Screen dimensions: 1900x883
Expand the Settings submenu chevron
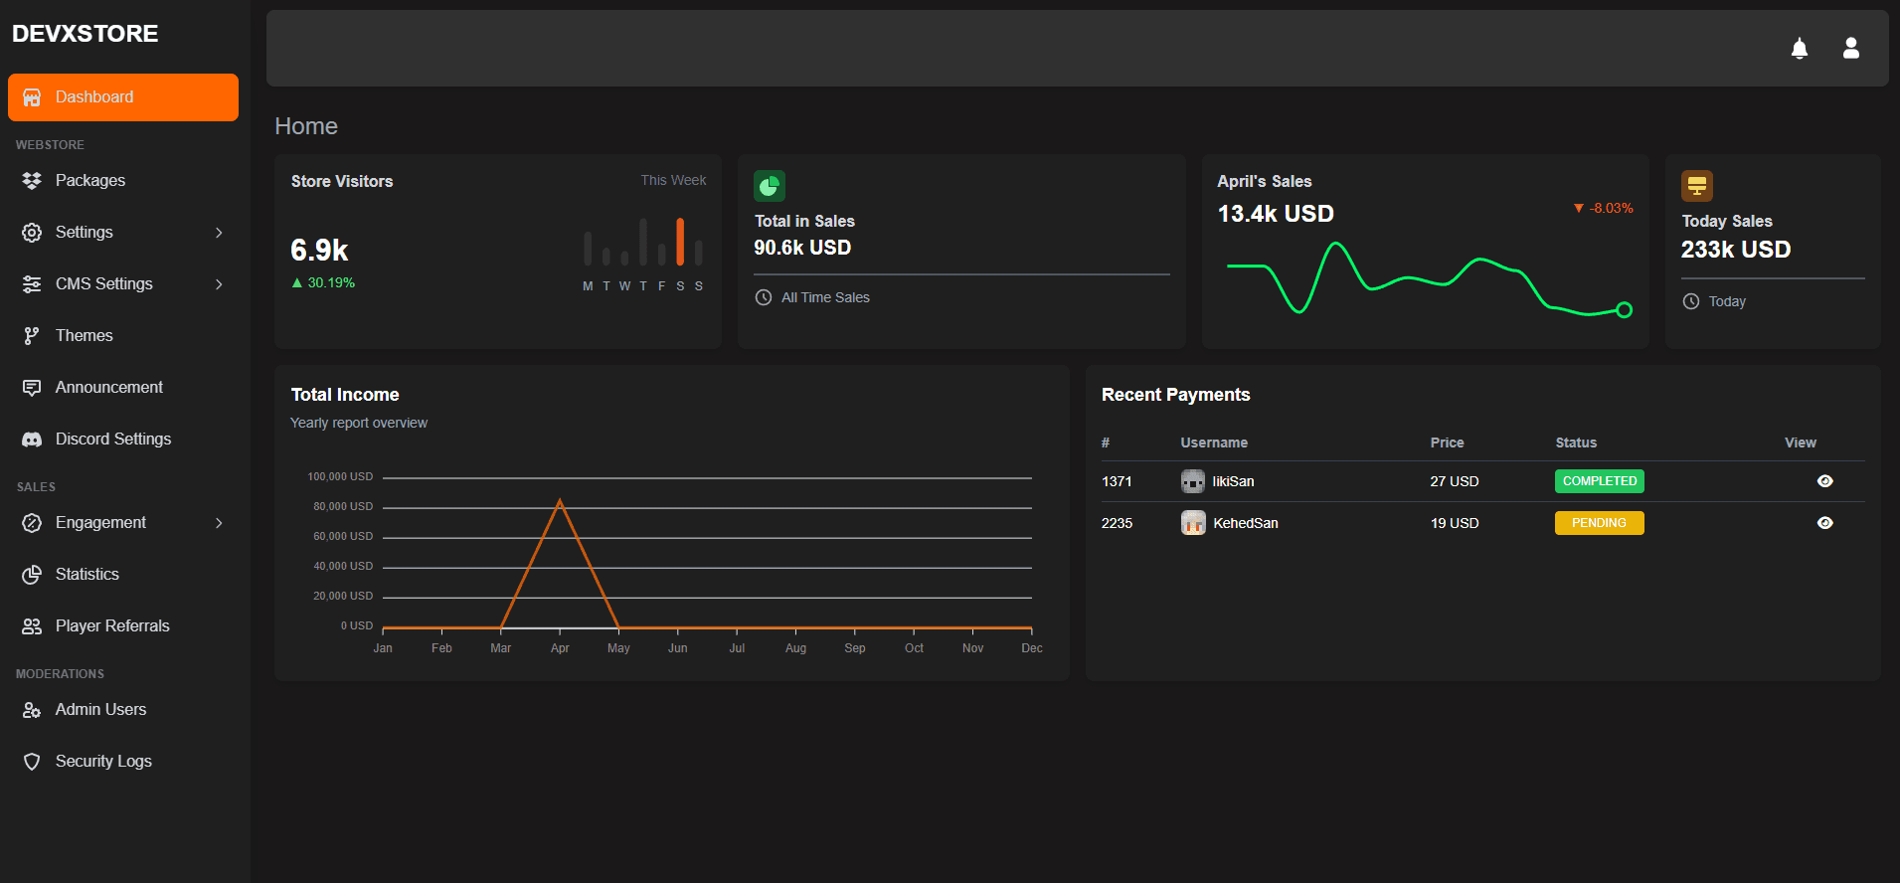click(x=219, y=233)
